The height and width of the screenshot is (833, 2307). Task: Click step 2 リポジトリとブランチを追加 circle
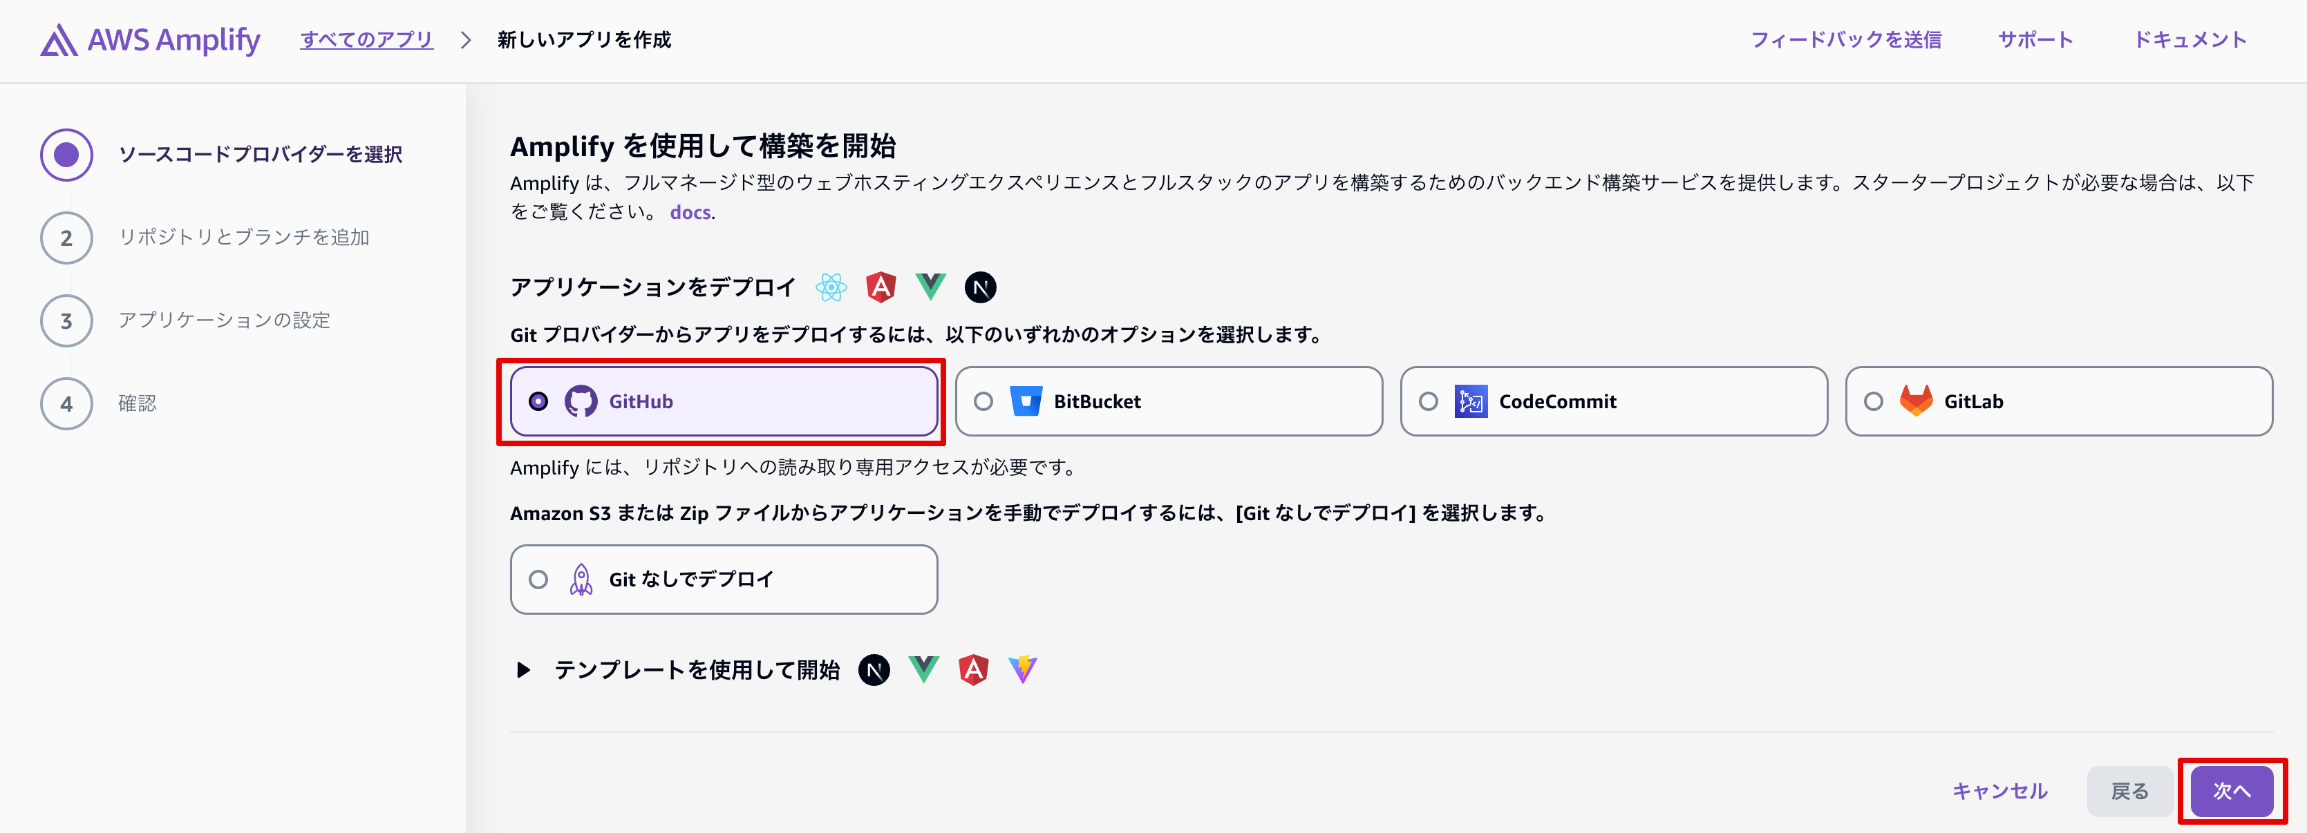coord(66,238)
